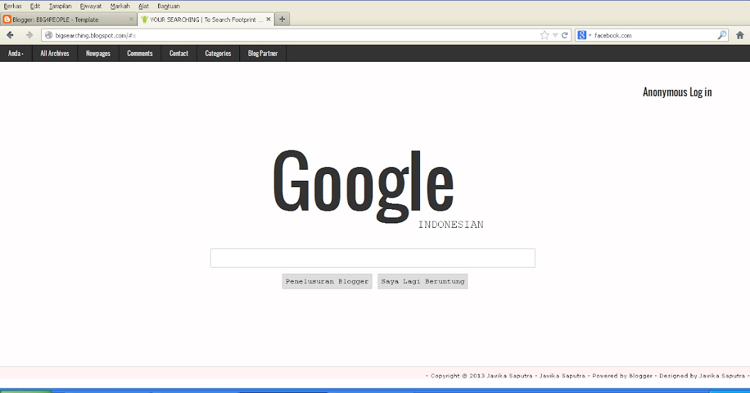Click the large Google logo

click(363, 186)
